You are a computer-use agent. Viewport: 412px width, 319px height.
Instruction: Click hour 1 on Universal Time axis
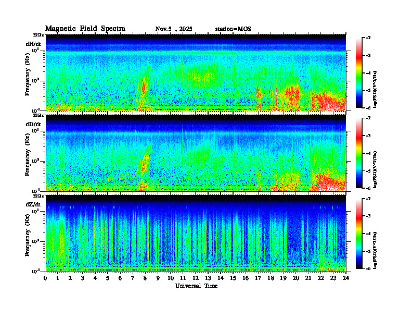tap(58, 278)
